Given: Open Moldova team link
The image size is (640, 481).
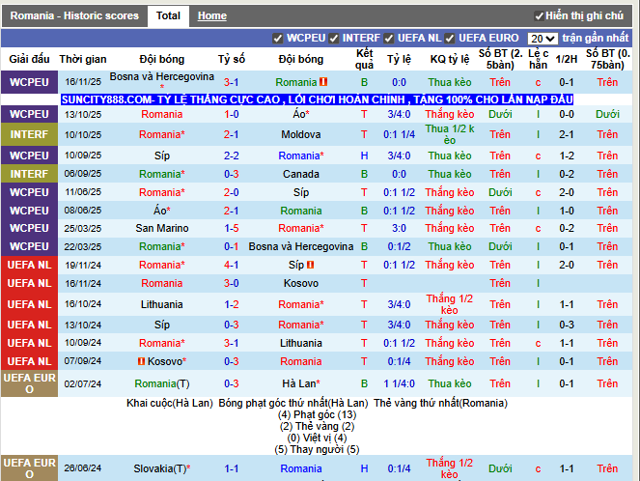Looking at the screenshot, I should 301,135.
